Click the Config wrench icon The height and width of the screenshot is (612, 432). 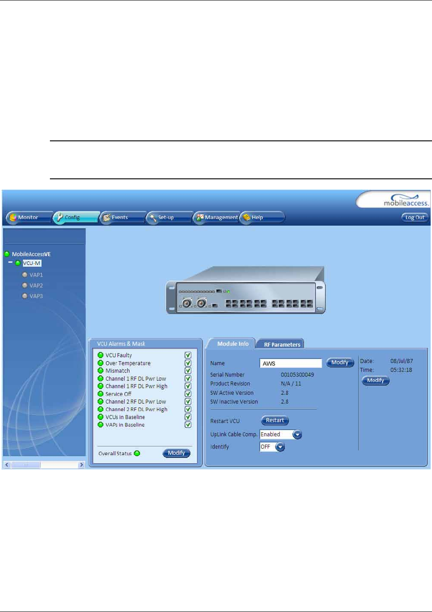(60, 217)
